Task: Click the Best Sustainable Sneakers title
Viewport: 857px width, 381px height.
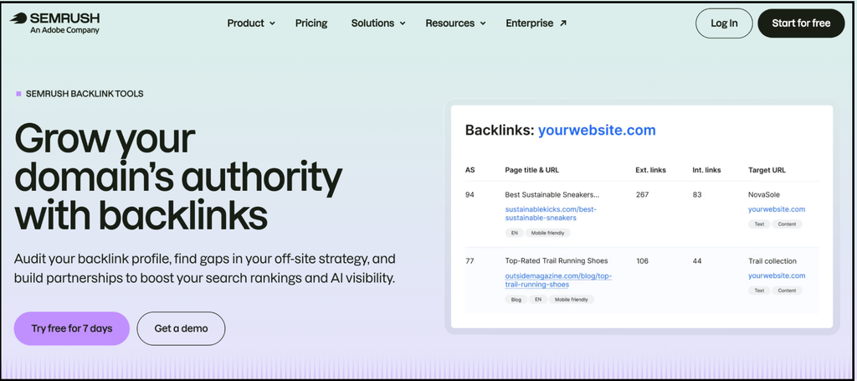Action: point(552,194)
